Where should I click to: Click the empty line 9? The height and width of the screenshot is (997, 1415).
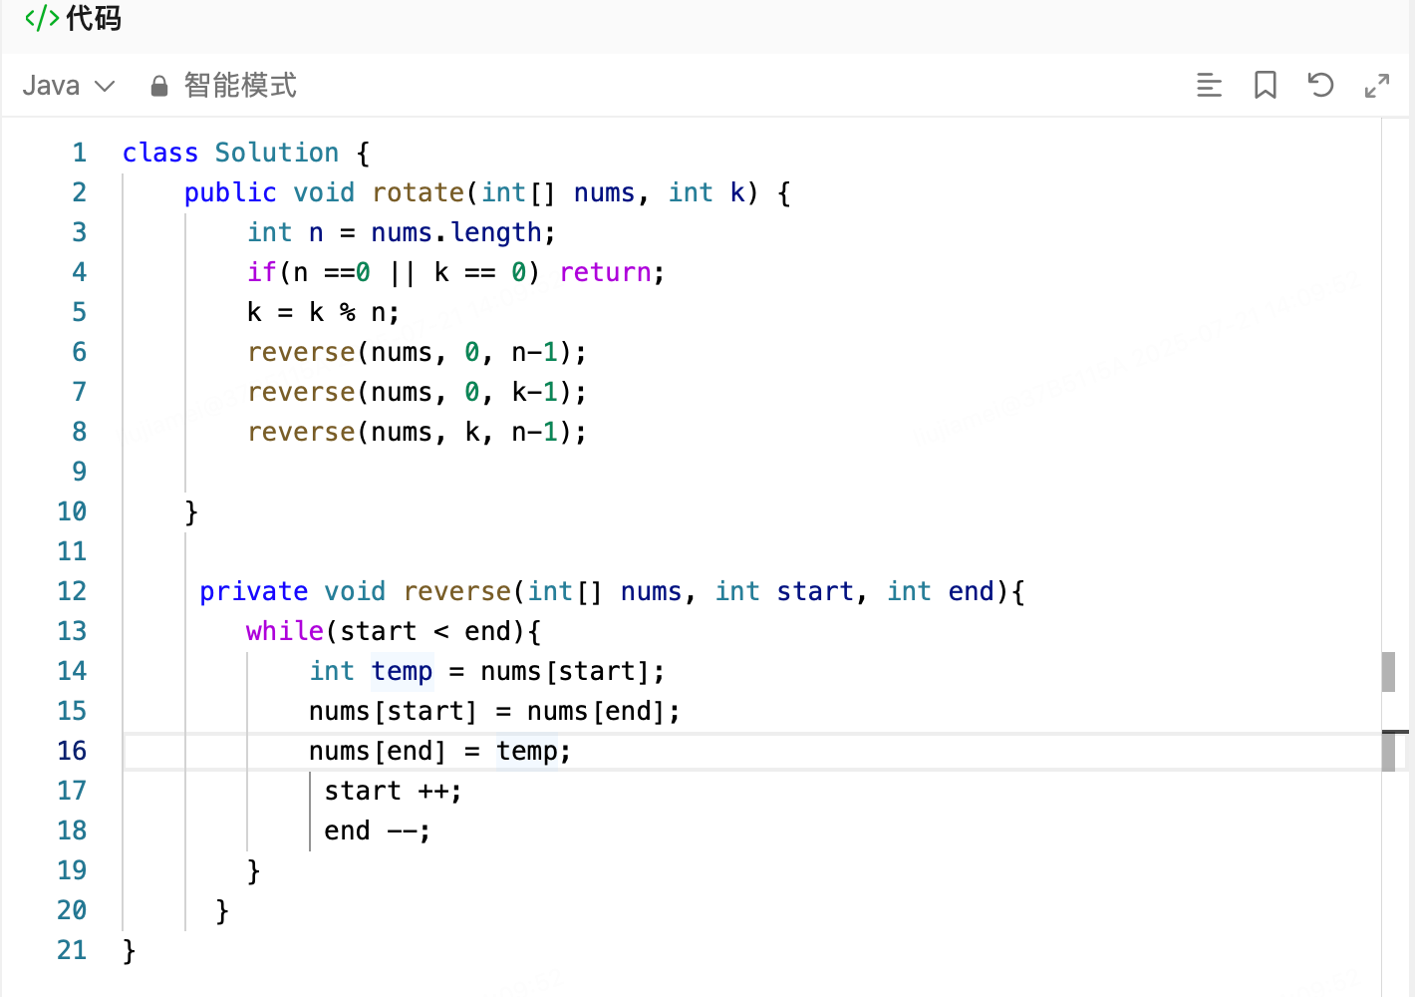pyautogui.click(x=751, y=472)
